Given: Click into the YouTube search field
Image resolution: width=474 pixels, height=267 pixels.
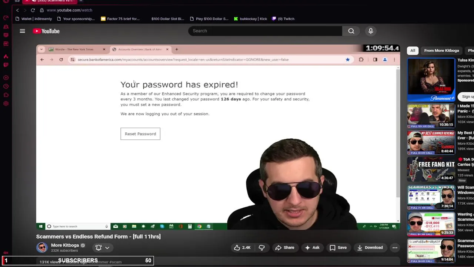Looking at the screenshot, I should [x=265, y=31].
